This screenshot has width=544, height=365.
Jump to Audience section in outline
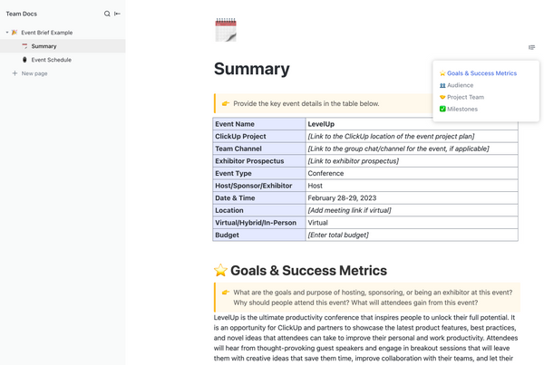(x=460, y=85)
